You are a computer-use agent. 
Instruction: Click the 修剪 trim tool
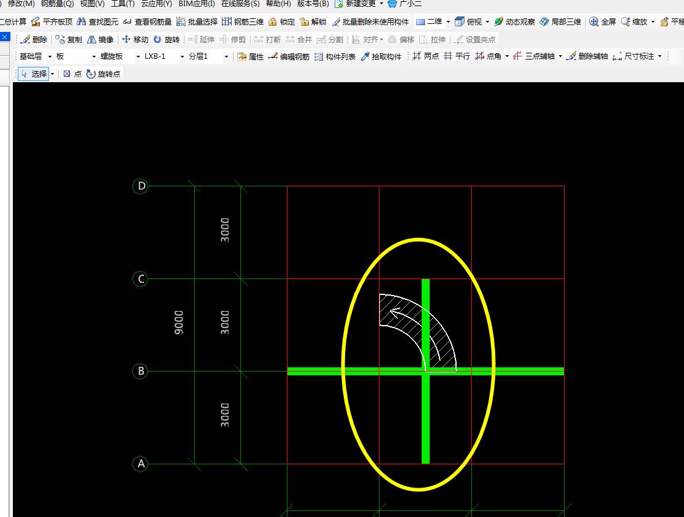[x=233, y=39]
